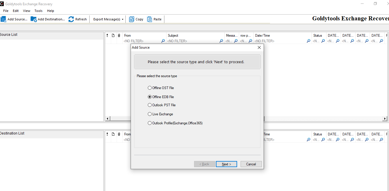
Task: Expand the Export Message(s) dropdown arrow
Action: click(122, 20)
